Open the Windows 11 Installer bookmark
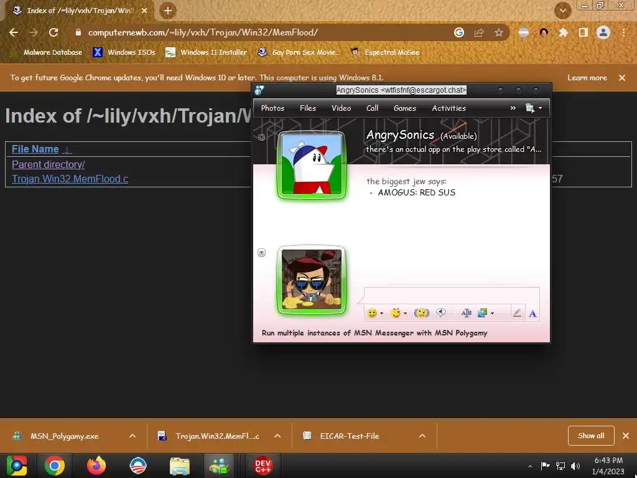637x478 pixels. 207,52
